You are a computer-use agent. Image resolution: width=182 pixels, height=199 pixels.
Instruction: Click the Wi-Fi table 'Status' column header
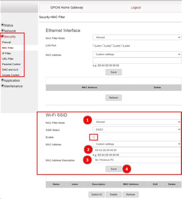56,184
